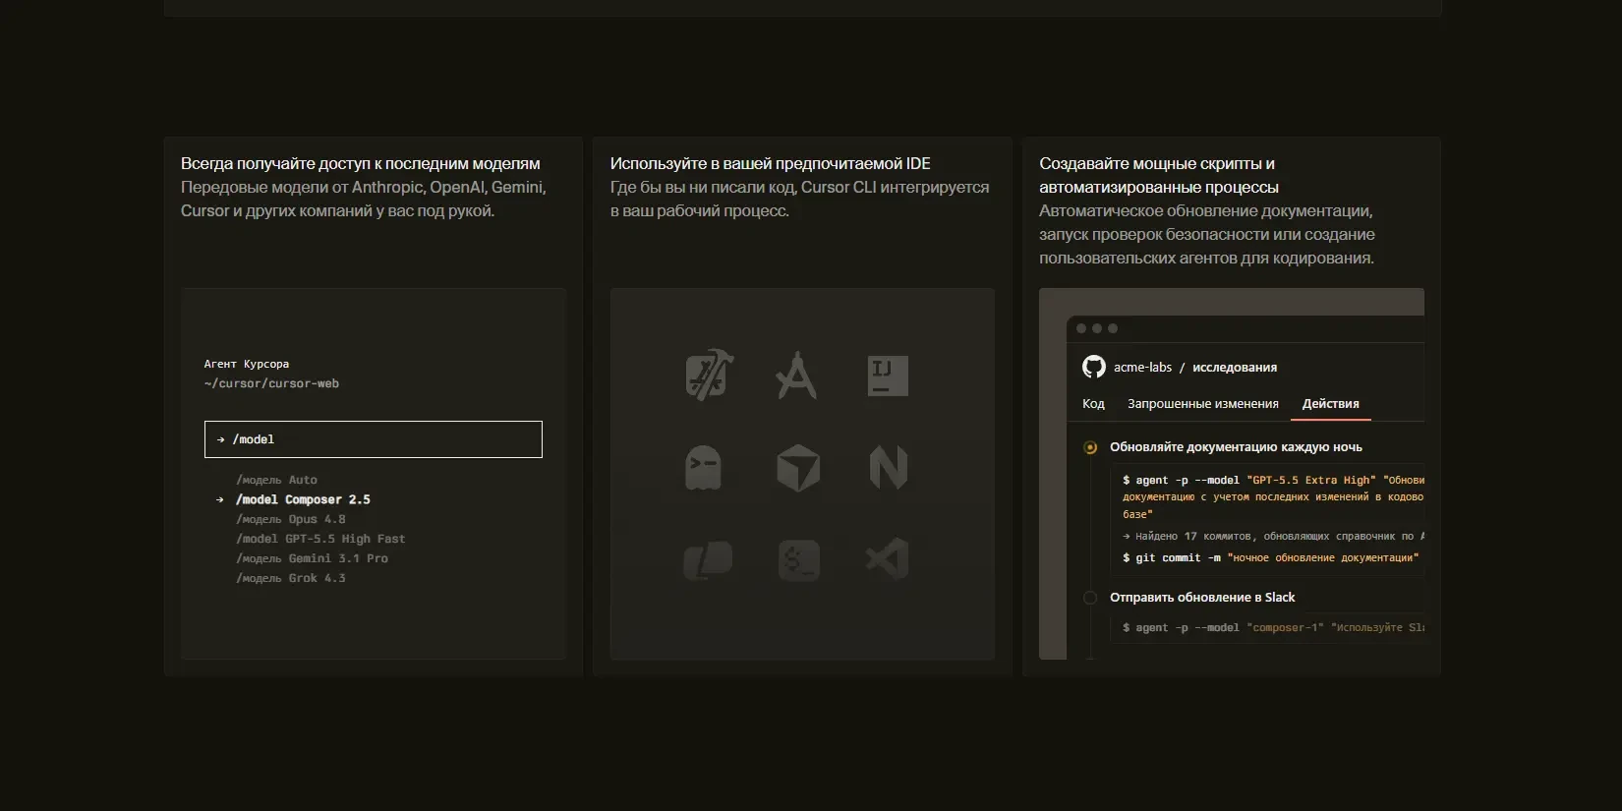1622x811 pixels.
Task: Click the description mentioning Anthropic, OpenAI, Gemini
Action: tap(364, 200)
